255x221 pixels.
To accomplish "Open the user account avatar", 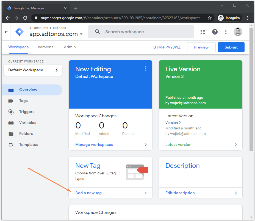I will [x=238, y=32].
